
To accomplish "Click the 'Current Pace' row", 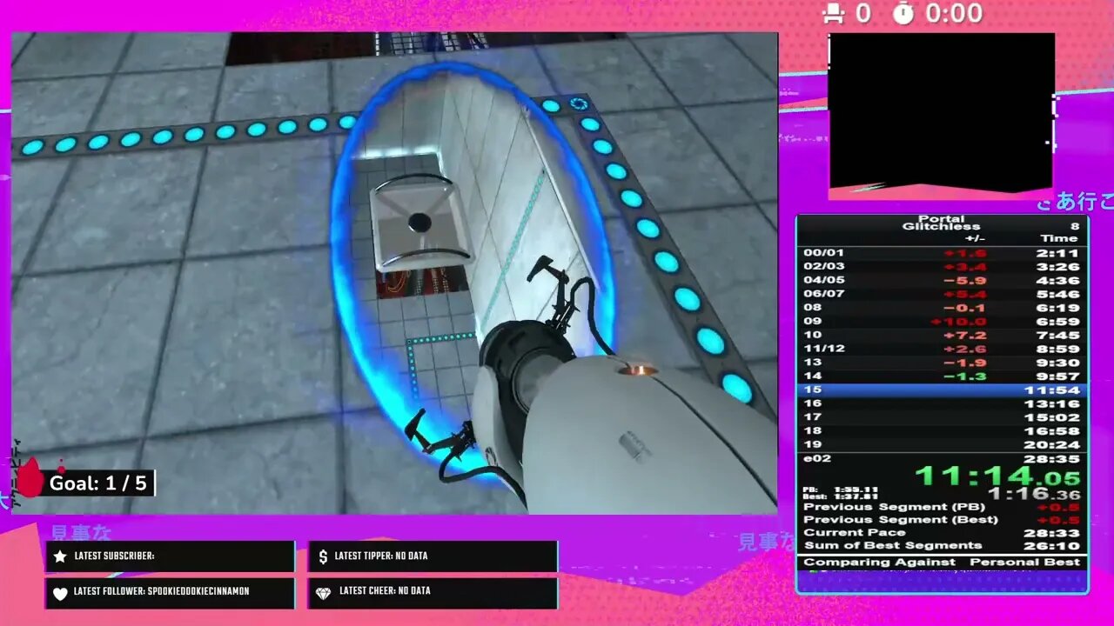I will [942, 533].
